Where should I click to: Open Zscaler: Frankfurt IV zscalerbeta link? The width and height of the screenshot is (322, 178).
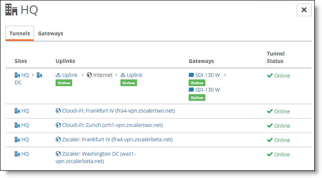[117, 140]
